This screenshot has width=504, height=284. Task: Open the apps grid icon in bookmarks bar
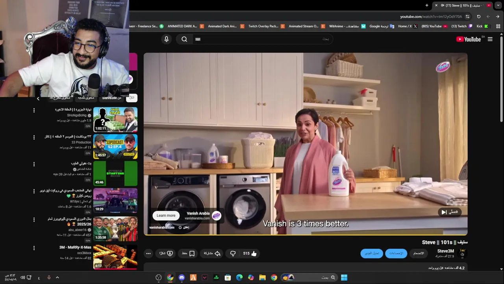[498, 26]
